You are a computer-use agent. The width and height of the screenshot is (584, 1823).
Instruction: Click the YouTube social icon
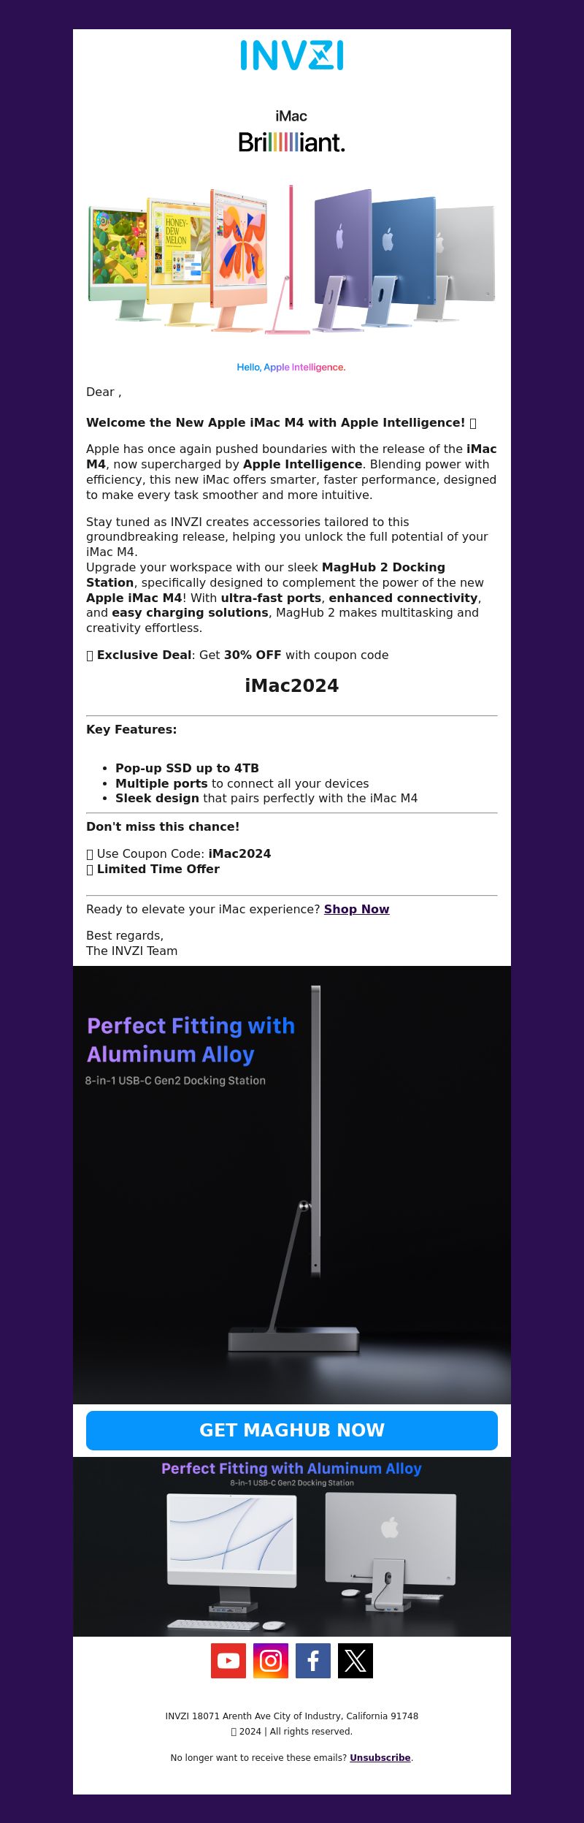tap(228, 1661)
